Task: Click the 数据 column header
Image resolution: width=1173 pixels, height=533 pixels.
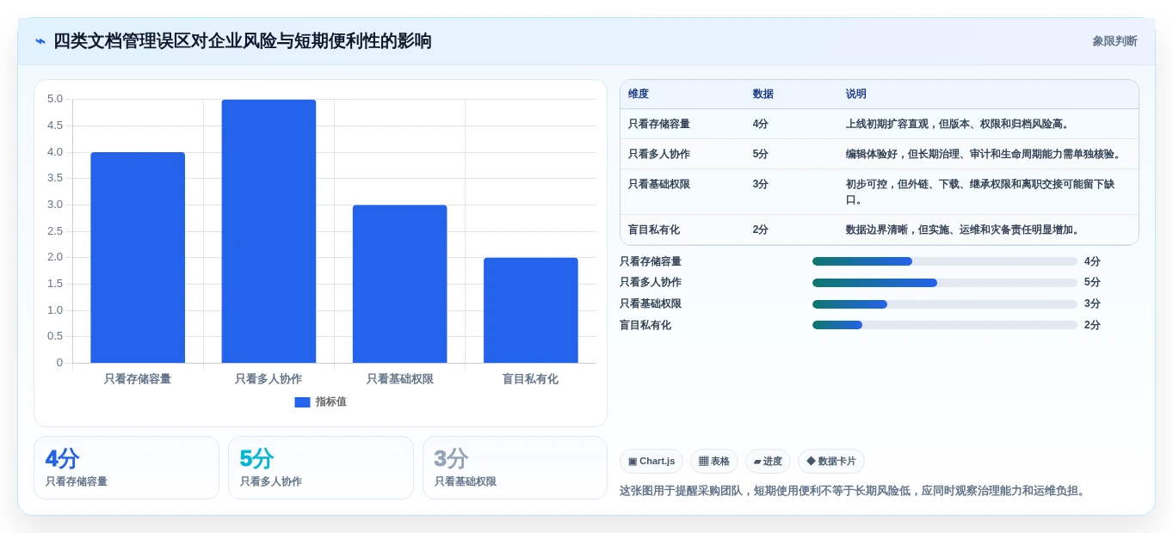Action: tap(762, 95)
